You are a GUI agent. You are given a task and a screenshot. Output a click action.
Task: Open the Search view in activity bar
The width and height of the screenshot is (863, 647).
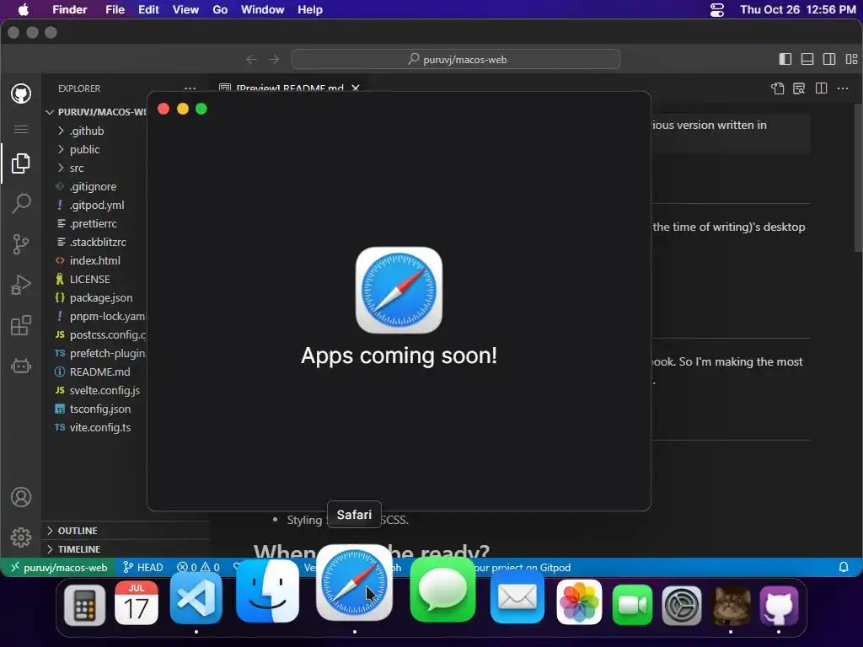click(x=21, y=204)
